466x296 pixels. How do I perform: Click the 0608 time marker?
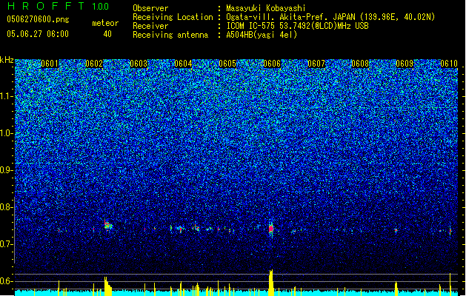click(360, 64)
